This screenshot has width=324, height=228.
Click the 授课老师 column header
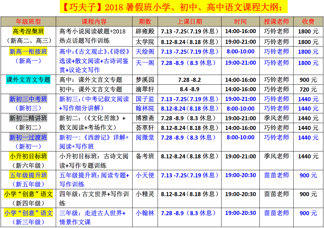[276, 22]
